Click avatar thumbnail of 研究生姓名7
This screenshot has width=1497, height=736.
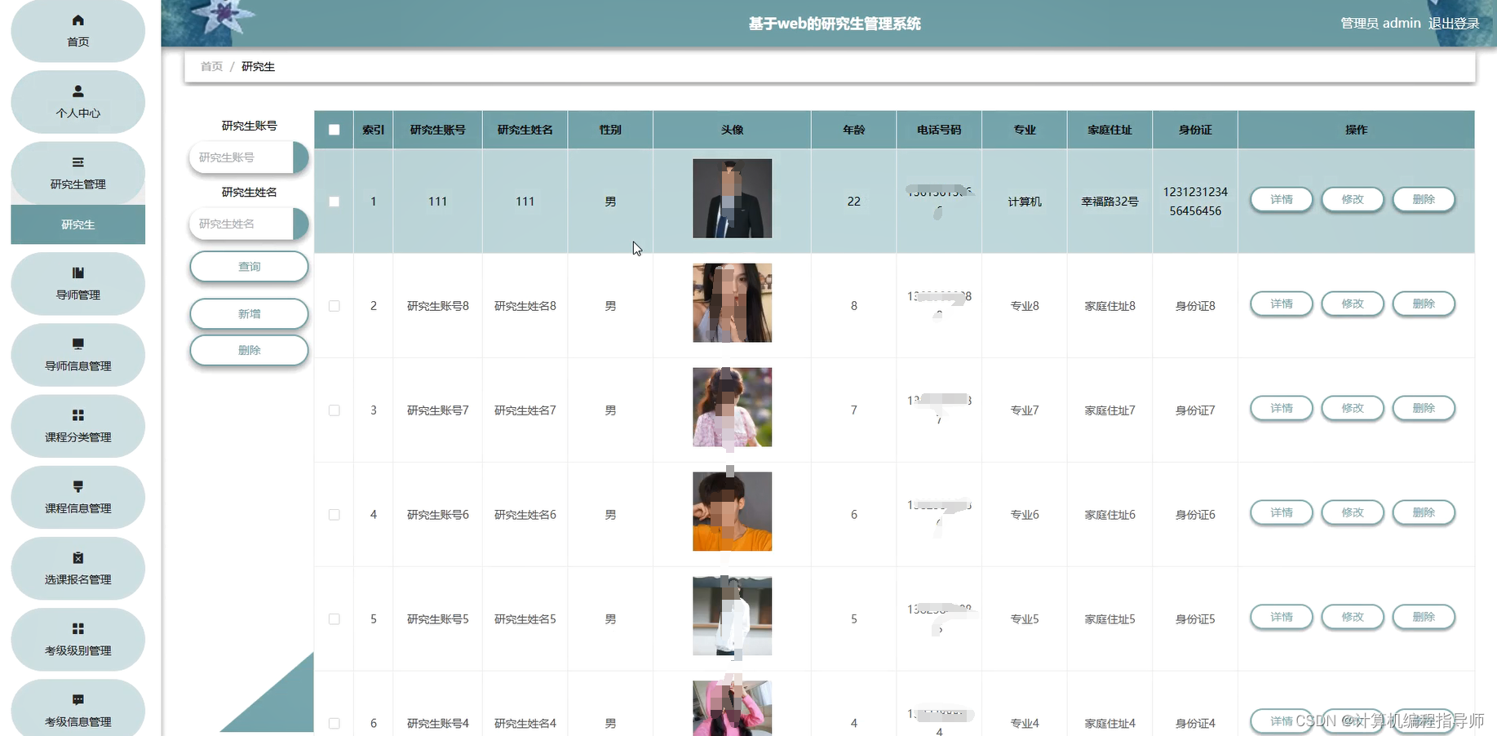tap(732, 407)
